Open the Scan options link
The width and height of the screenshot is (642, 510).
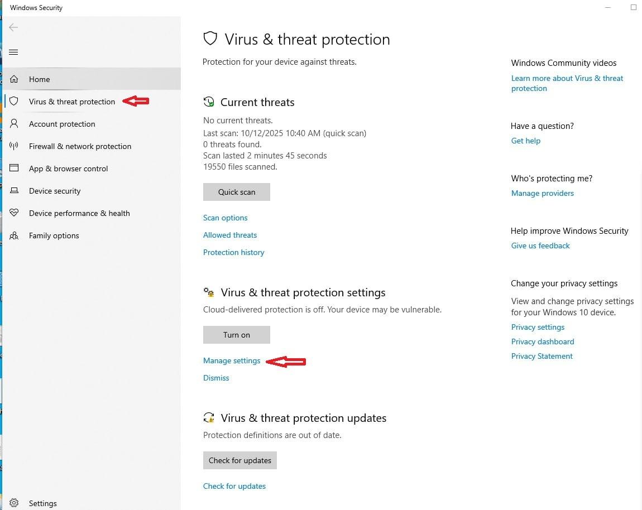pos(226,218)
